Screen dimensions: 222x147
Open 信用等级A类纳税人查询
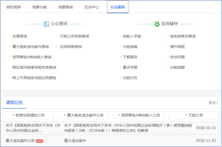(x=32, y=57)
